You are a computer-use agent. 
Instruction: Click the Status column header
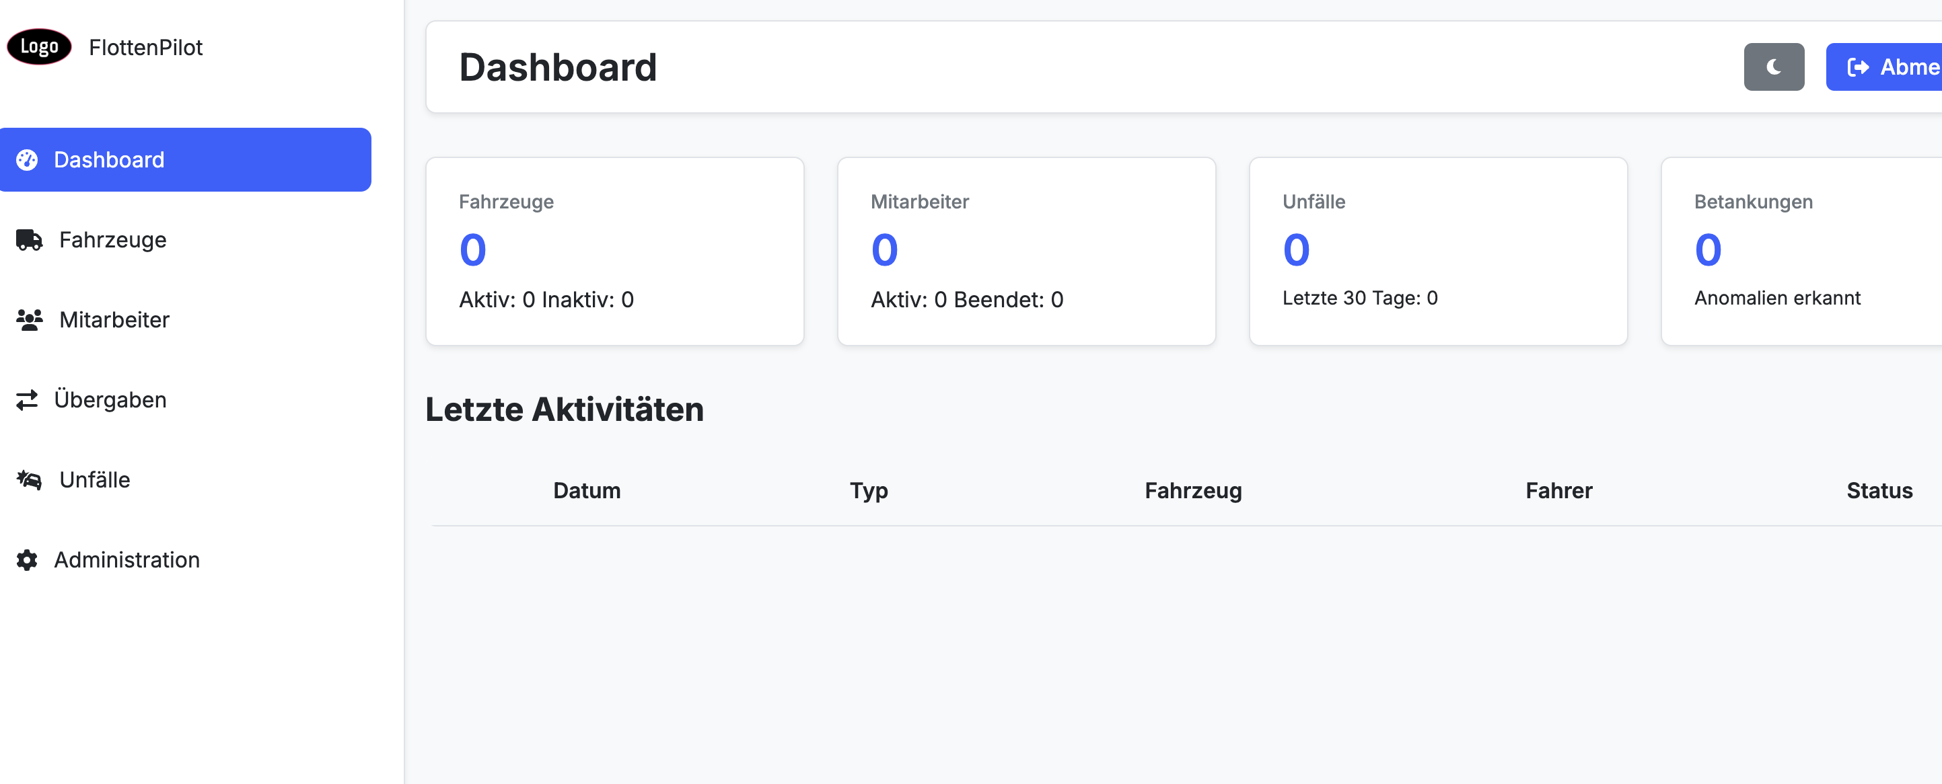(1879, 490)
